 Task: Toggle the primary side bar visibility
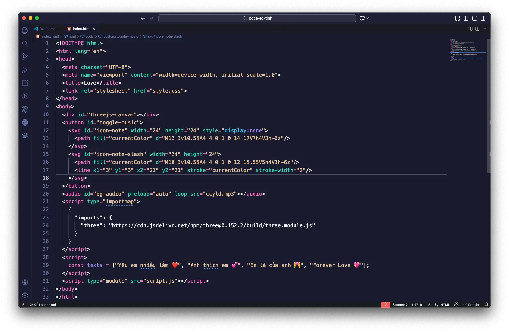tap(466, 18)
